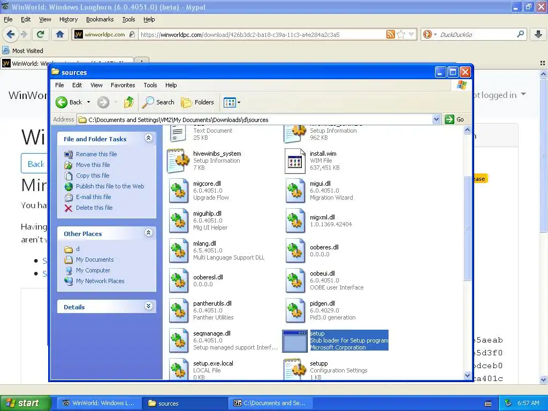Select the migcore.dll file icon
Viewport: 548px width, 411px height.
[179, 191]
